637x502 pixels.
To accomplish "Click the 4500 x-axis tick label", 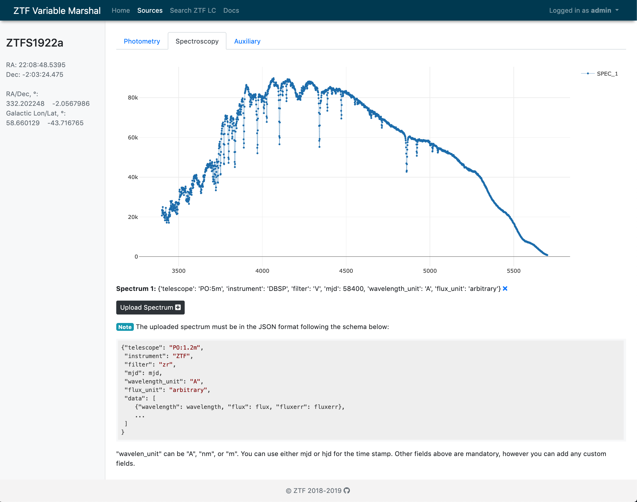I will 346,271.
